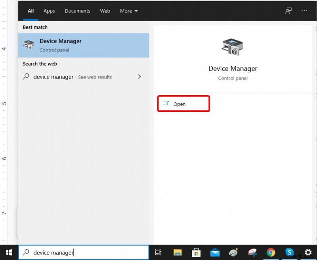Switch to the Documents tab
The image size is (317, 260).
click(x=77, y=11)
